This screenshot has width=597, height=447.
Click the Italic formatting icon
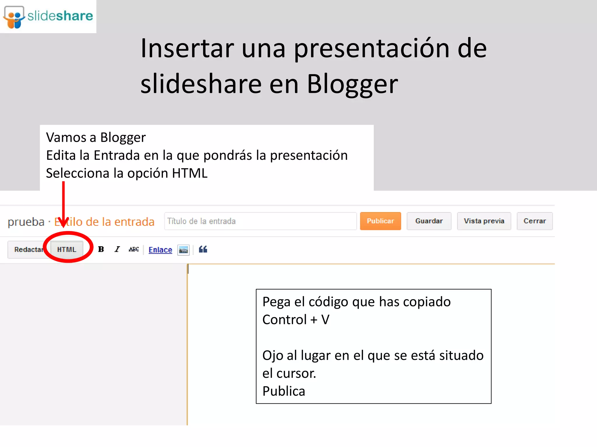tap(117, 249)
